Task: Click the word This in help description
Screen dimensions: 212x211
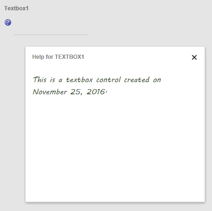Action: 40,79
